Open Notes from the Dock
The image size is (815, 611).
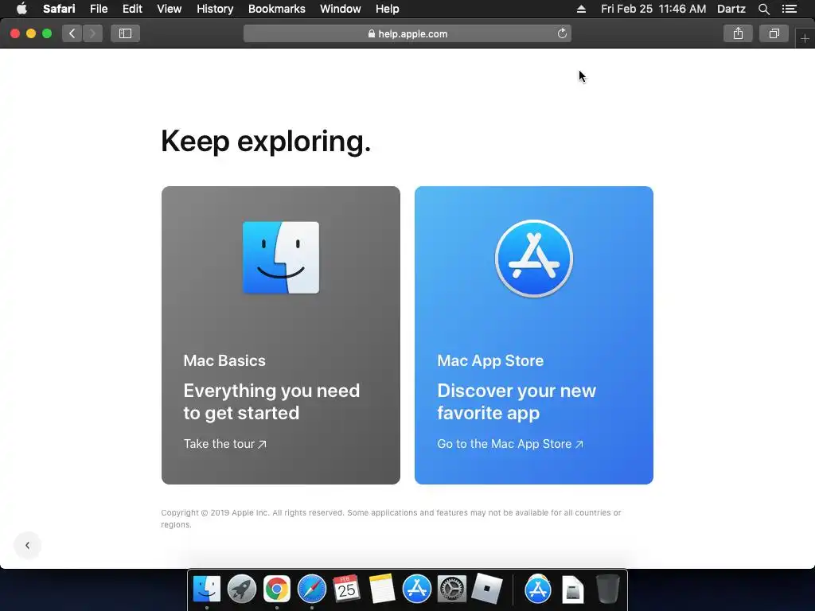click(x=381, y=590)
